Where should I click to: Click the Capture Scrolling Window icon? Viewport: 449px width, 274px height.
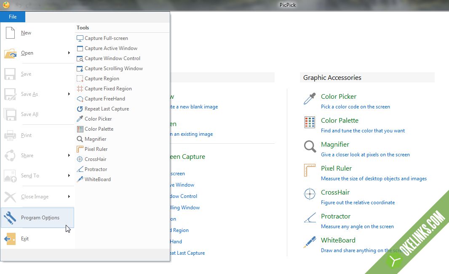pos(80,68)
